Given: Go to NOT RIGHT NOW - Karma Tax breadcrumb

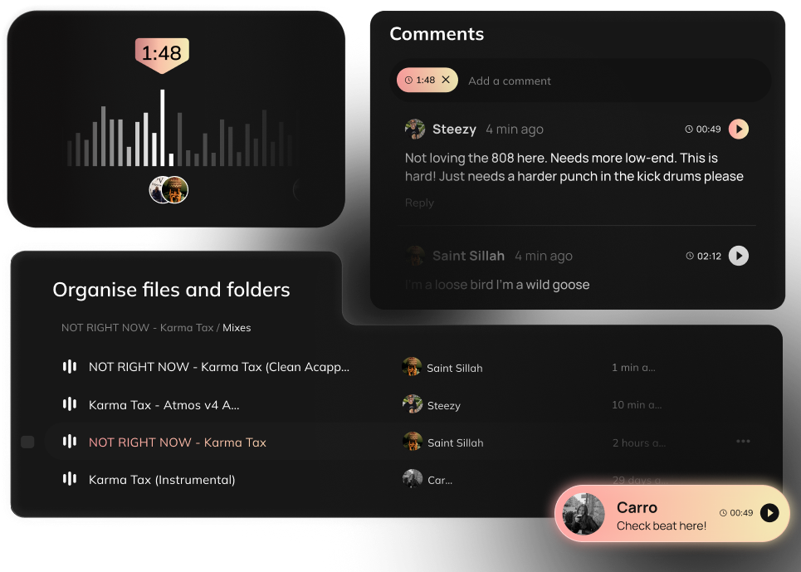Looking at the screenshot, I should [x=137, y=328].
